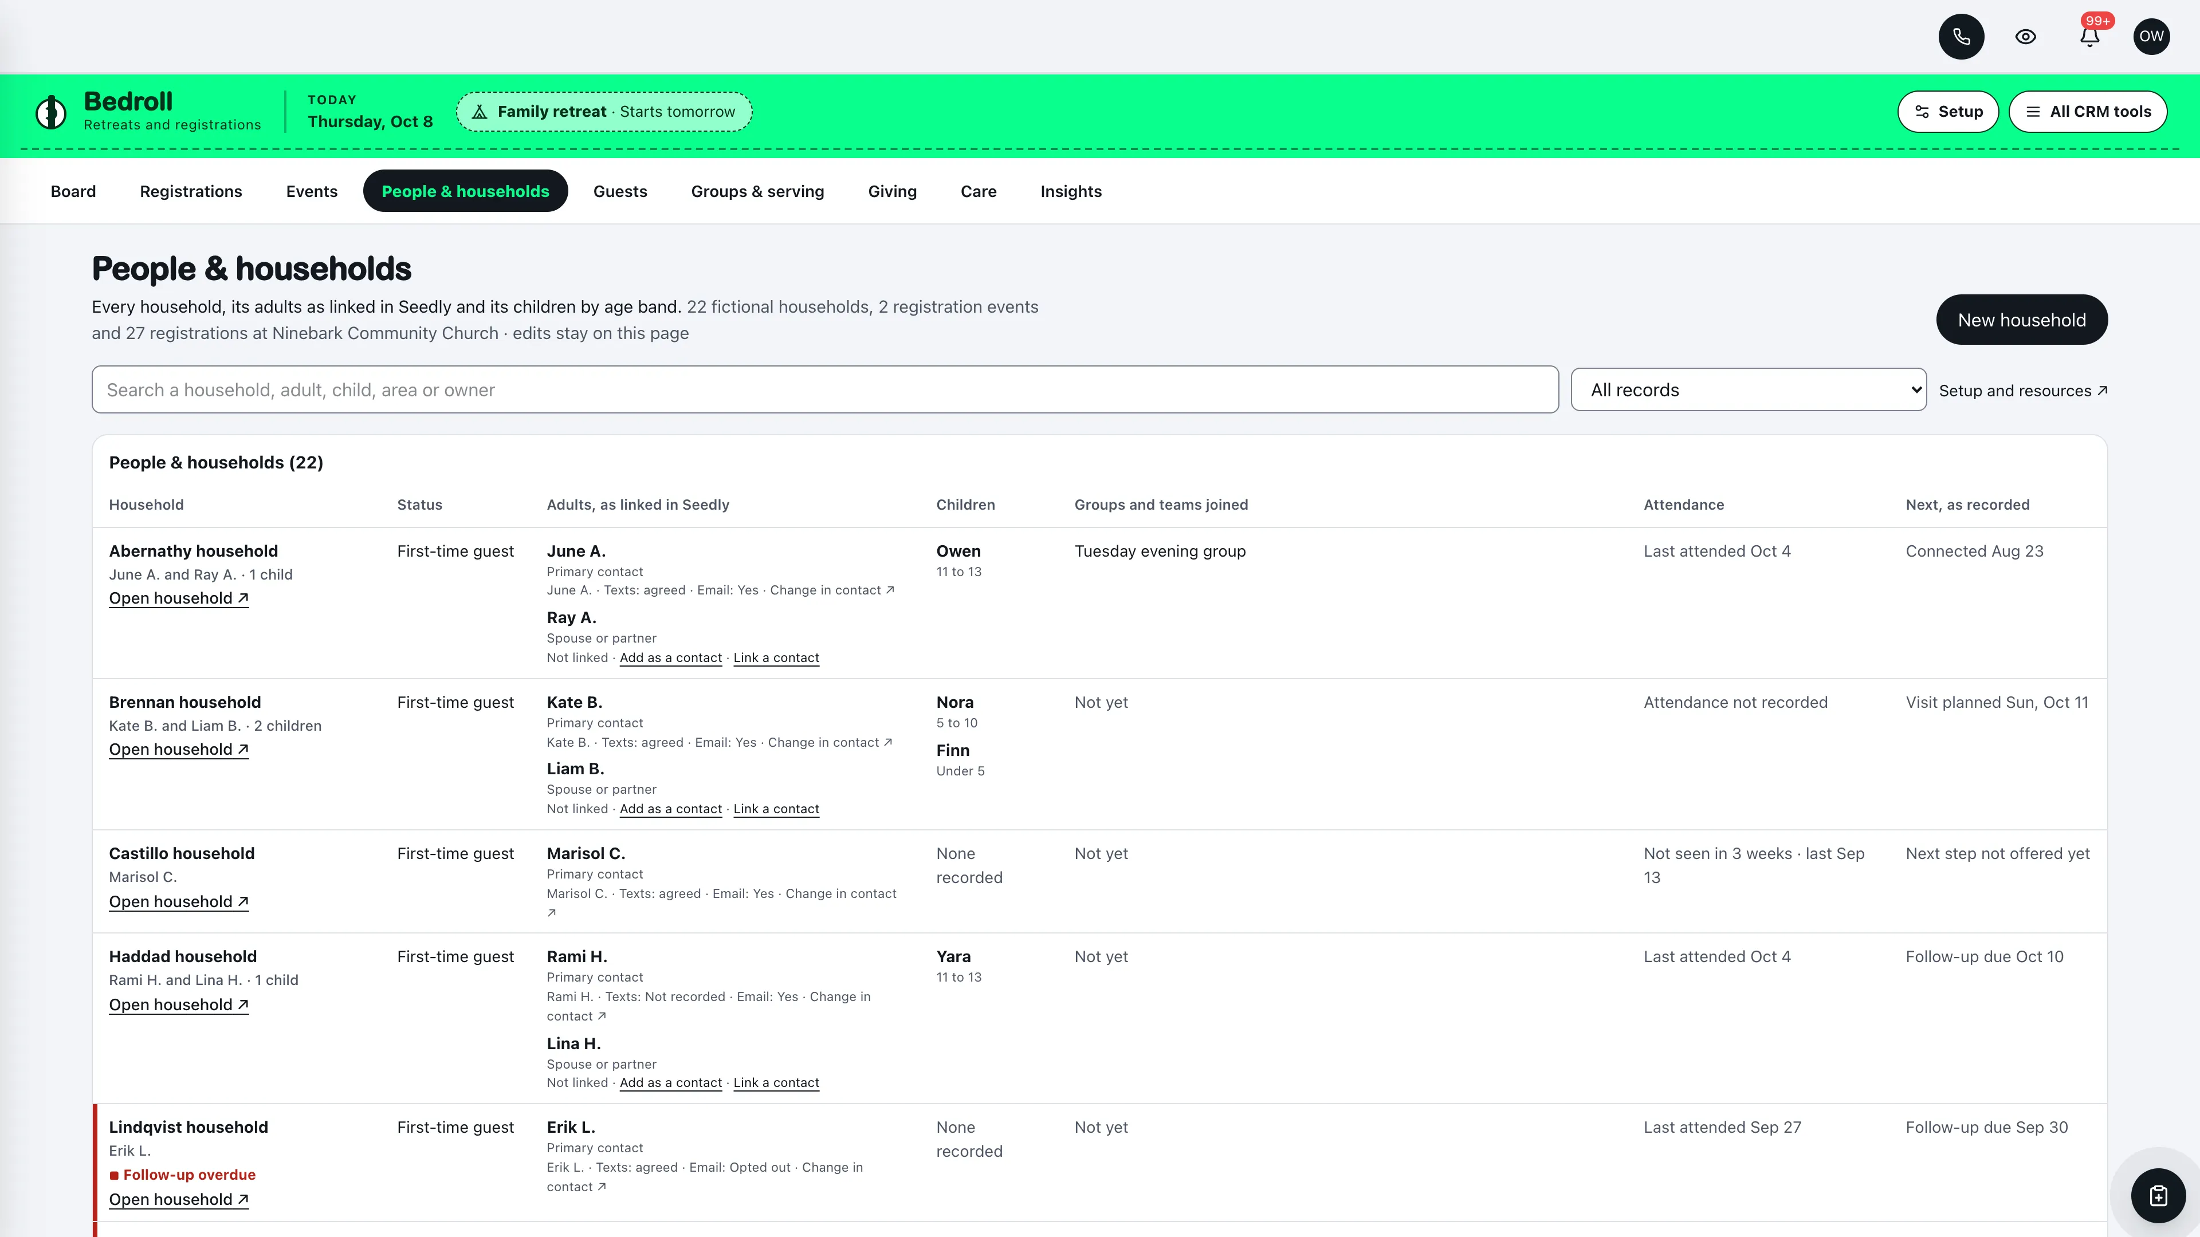Open Groups & serving tab
This screenshot has width=2200, height=1237.
tap(757, 191)
